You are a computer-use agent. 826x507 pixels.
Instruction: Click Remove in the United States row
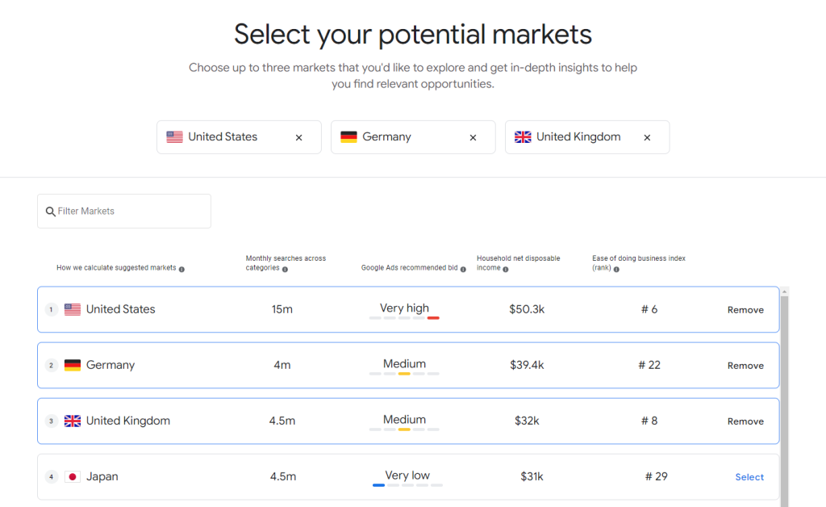click(x=745, y=310)
